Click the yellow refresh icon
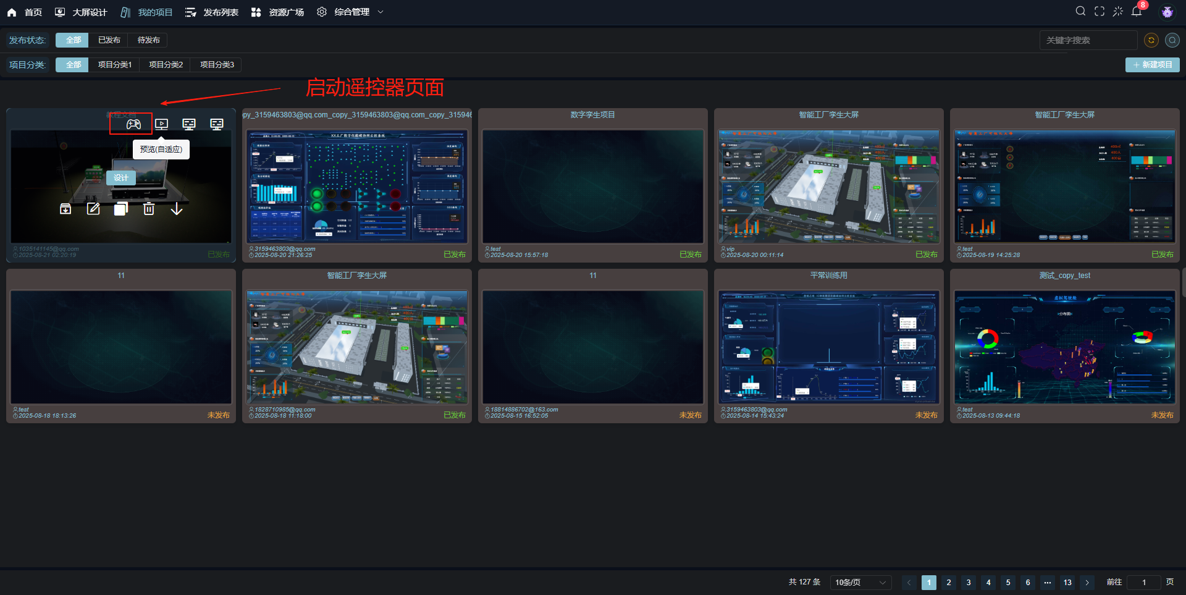 click(x=1151, y=40)
